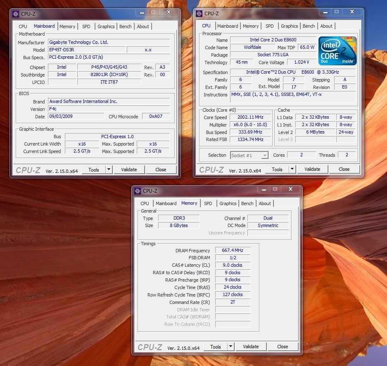Image resolution: width=387 pixels, height=366 pixels.
Task: Click the Manufacturer field Gigabyte Technology Co. Ltd.
Action: pyautogui.click(x=109, y=42)
